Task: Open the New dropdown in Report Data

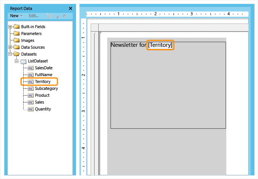Action: 16,16
